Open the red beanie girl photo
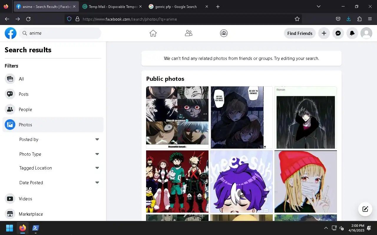Screen dimensions: 377x235 [306, 182]
